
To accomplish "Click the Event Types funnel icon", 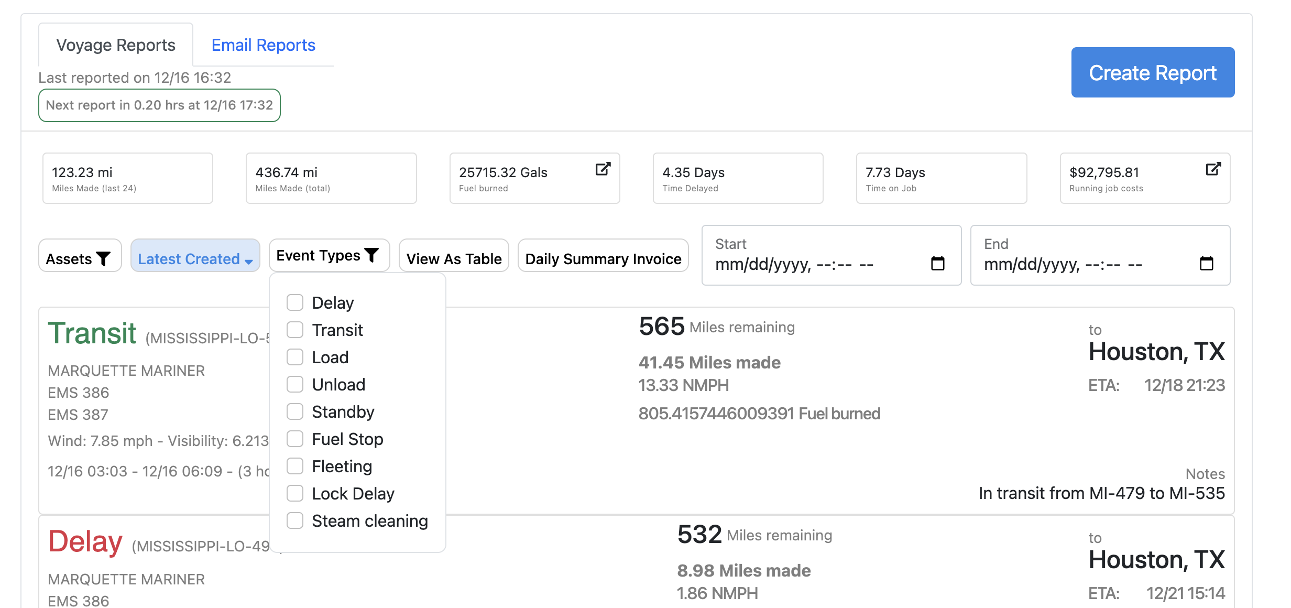I will point(372,255).
